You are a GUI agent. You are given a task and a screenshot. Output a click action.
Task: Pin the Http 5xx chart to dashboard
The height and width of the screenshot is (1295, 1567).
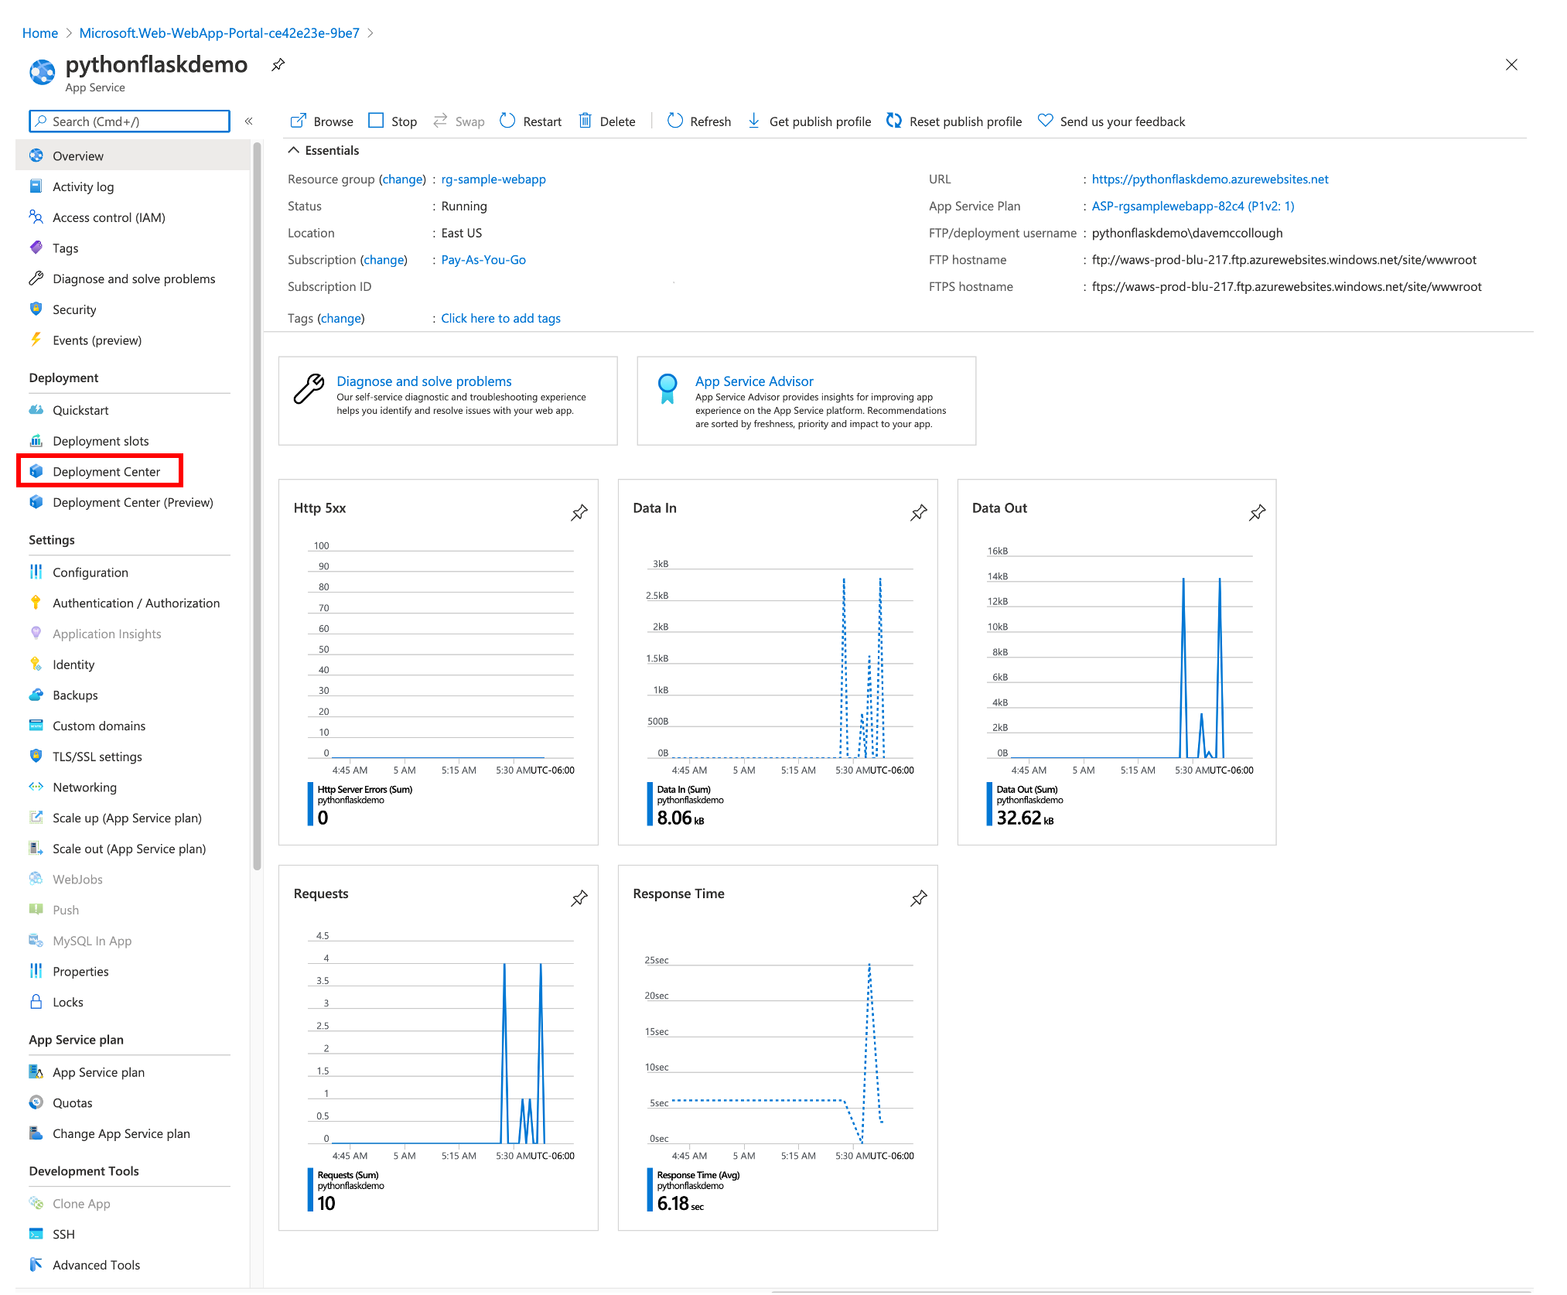coord(579,512)
